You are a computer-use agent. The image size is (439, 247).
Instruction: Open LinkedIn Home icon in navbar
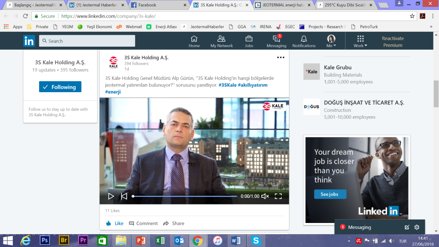[x=194, y=41]
